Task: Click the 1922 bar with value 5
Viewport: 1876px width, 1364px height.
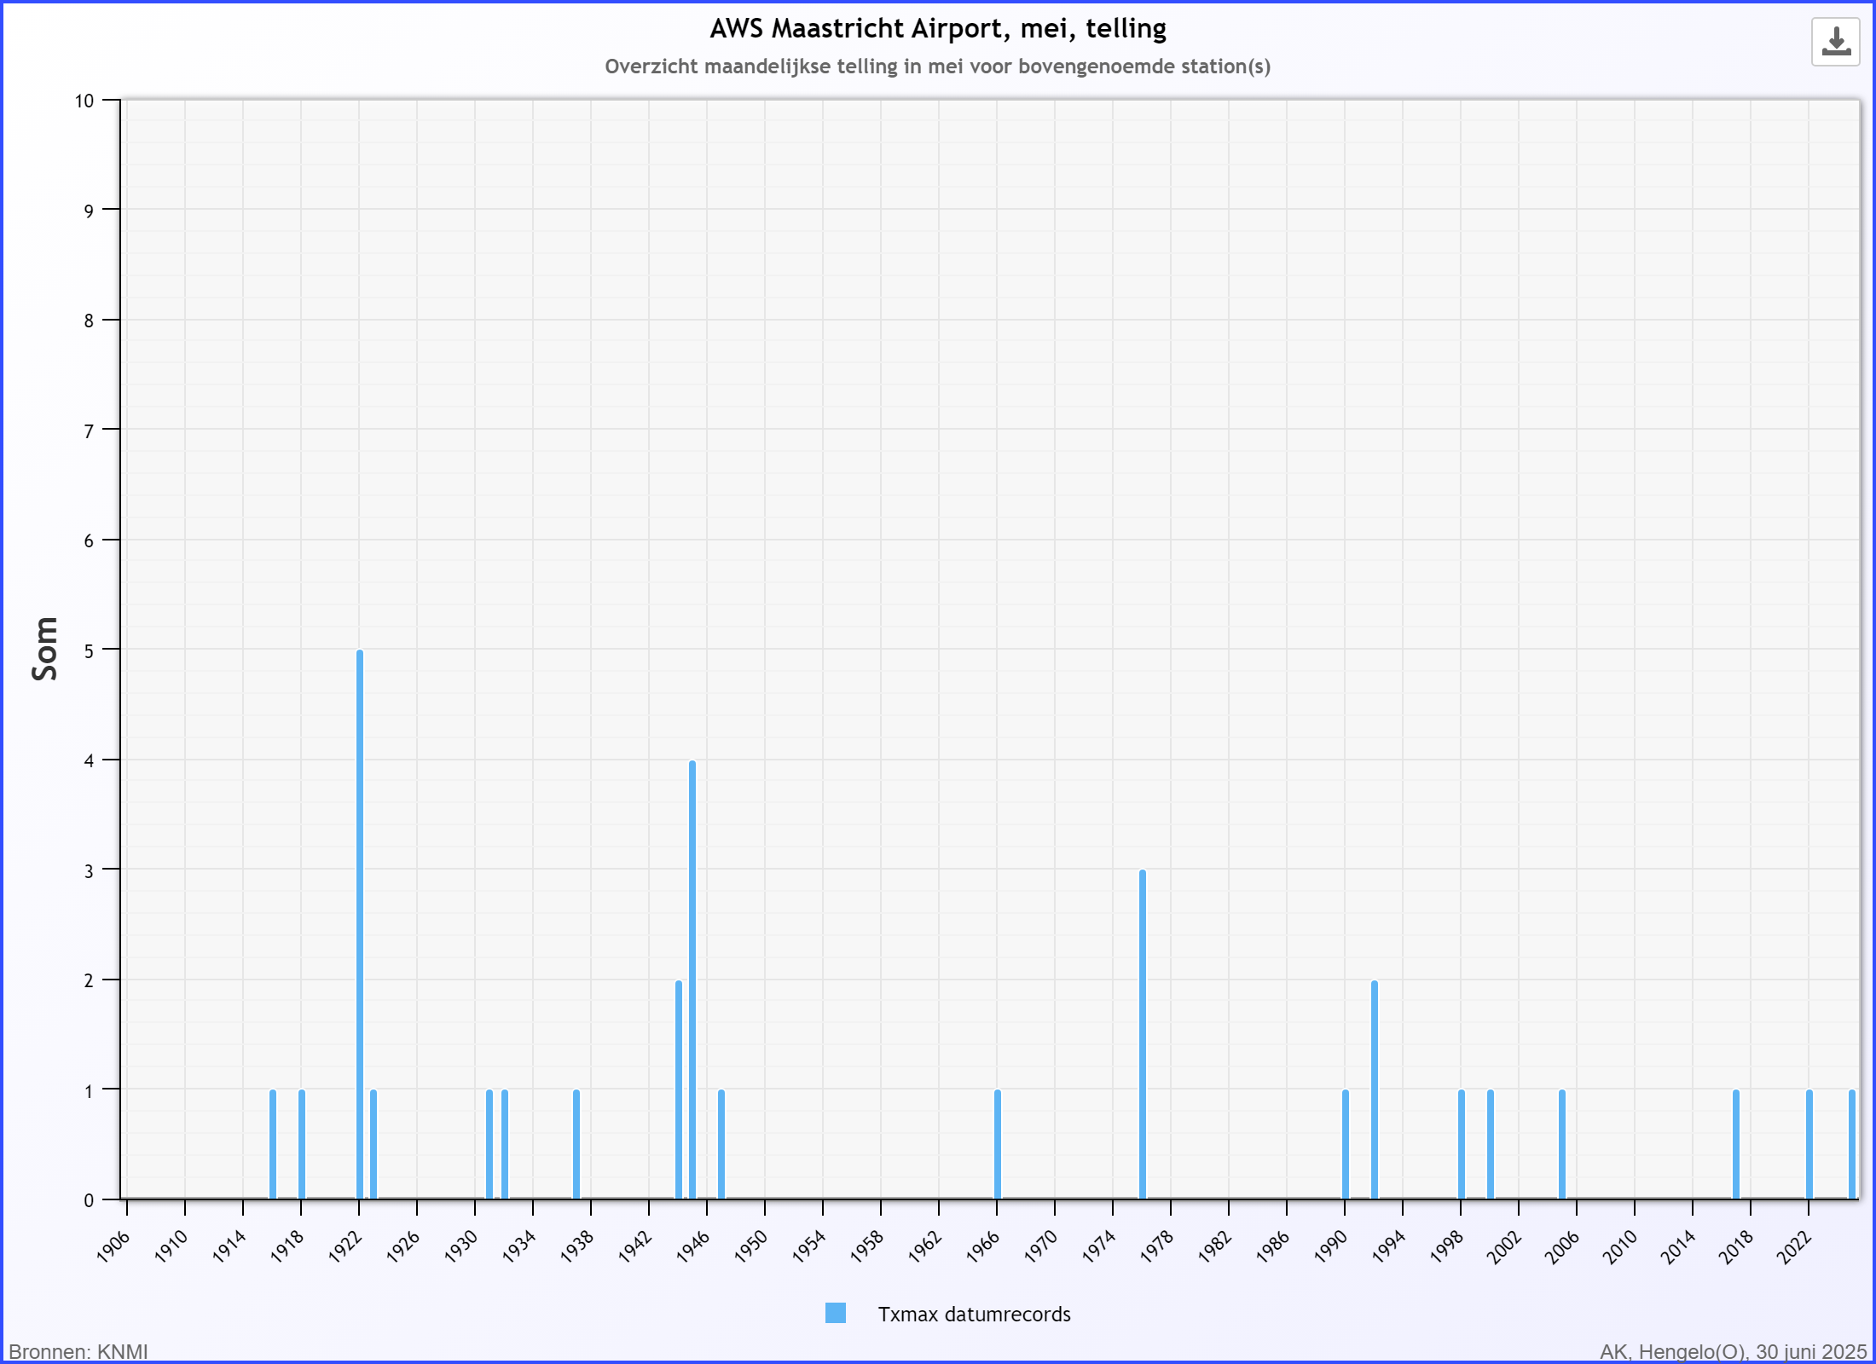Action: [360, 925]
